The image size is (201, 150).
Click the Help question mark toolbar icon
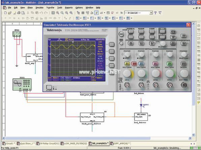[155, 13]
